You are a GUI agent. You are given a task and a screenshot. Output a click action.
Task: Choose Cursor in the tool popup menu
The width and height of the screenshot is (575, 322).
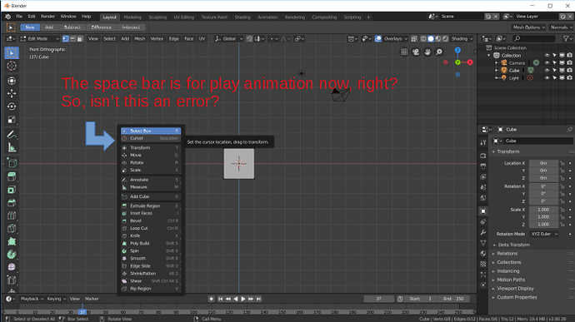pyautogui.click(x=151, y=138)
